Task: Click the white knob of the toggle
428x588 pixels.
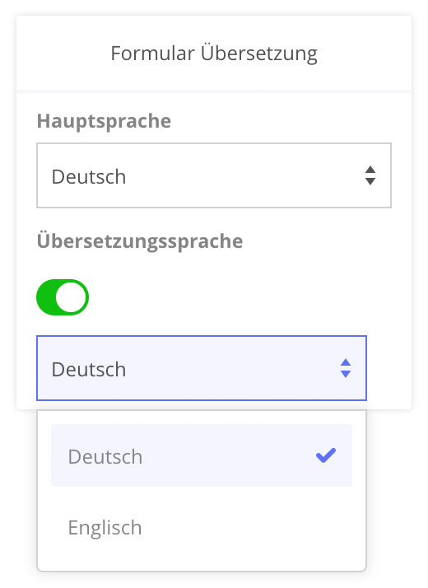Action: (71, 297)
